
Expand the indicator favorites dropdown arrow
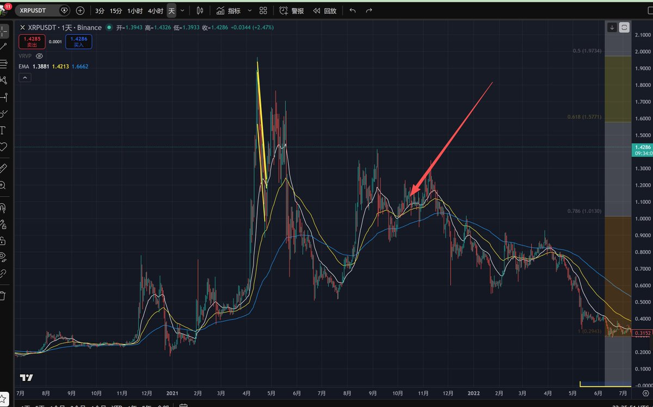[x=250, y=11]
